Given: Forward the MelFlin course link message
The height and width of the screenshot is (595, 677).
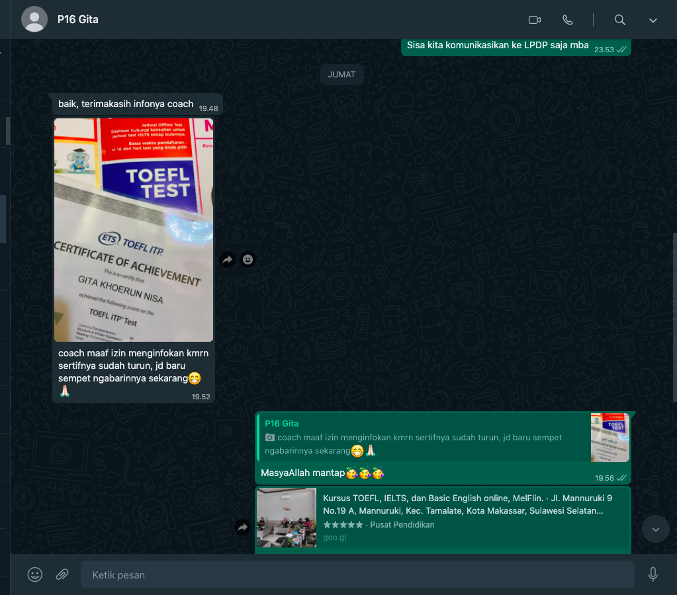Looking at the screenshot, I should pos(242,527).
